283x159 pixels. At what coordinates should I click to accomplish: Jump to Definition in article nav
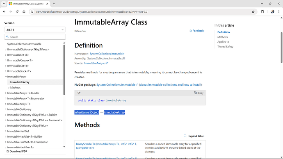(224, 32)
